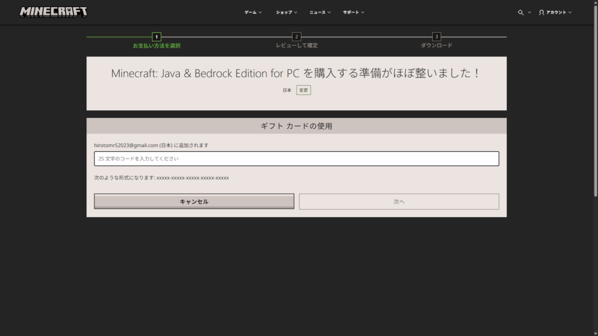Screen dimensions: 598x336
Task: Click the お支払い方法を選択 step label
Action: [x=157, y=45]
